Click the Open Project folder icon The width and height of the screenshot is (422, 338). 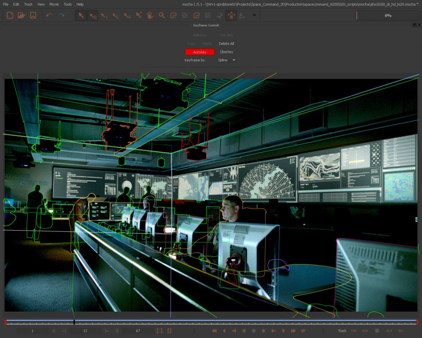point(21,15)
